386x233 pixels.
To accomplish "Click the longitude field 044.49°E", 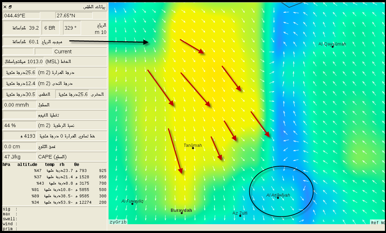I will coord(22,16).
